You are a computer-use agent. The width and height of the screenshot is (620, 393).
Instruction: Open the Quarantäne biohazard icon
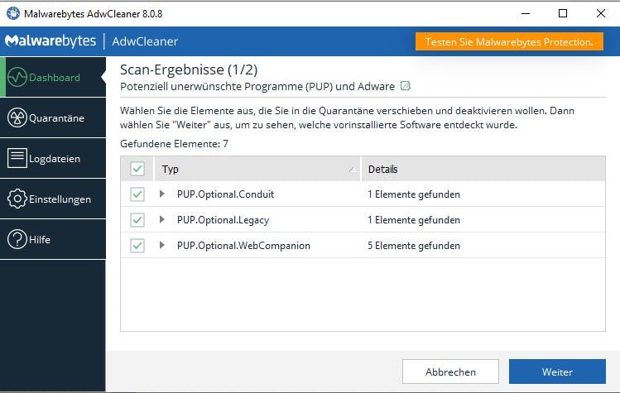point(17,117)
